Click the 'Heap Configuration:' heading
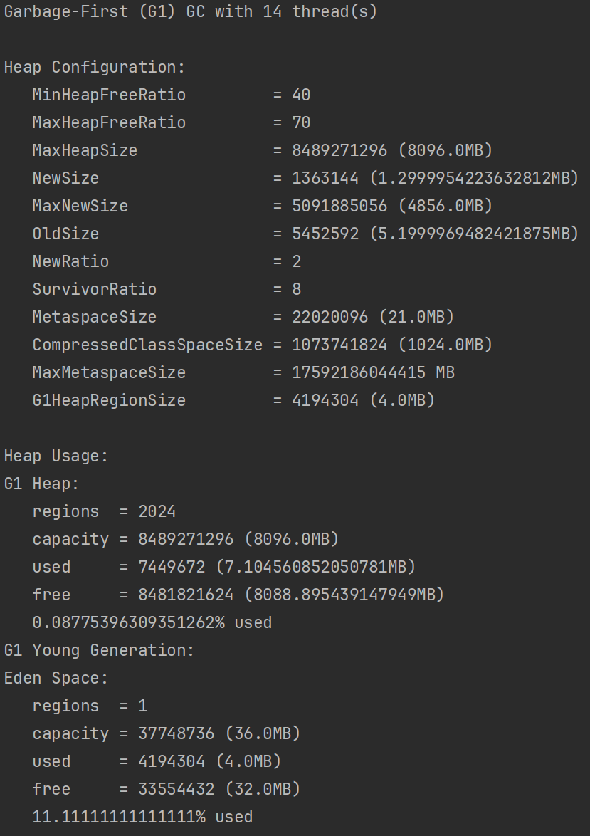The image size is (590, 836). 95,68
